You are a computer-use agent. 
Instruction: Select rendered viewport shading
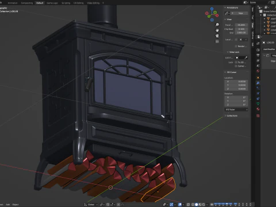coord(204,205)
